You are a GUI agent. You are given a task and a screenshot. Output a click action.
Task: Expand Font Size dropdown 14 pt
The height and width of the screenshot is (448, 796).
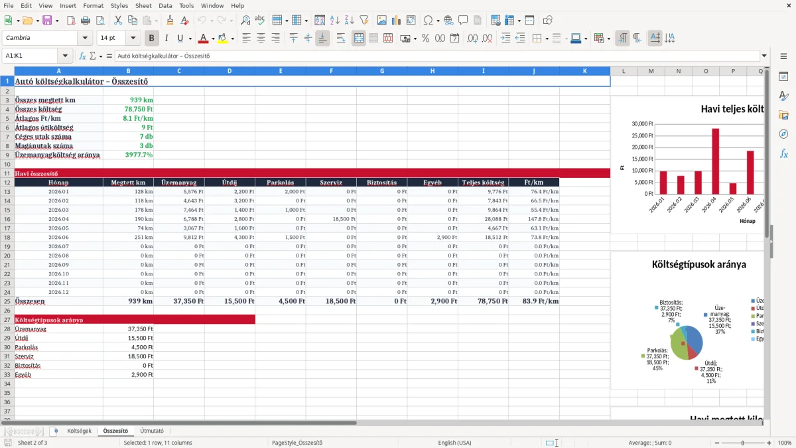tap(133, 38)
